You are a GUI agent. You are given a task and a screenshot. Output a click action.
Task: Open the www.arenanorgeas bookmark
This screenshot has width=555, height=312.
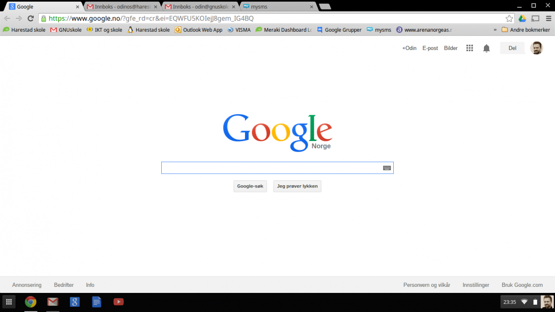(424, 30)
